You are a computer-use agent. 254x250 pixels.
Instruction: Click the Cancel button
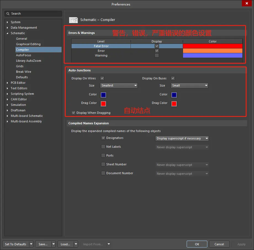pyautogui.click(x=219, y=244)
